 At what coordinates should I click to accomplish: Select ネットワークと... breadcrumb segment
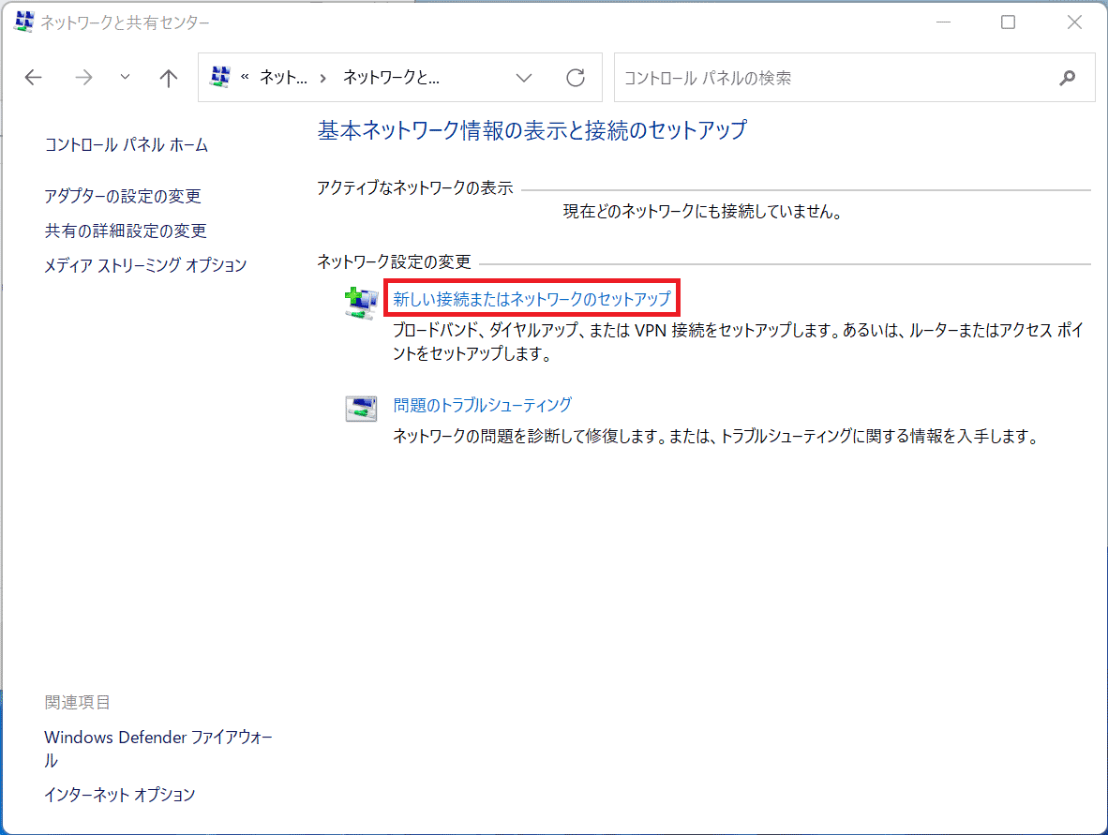391,78
